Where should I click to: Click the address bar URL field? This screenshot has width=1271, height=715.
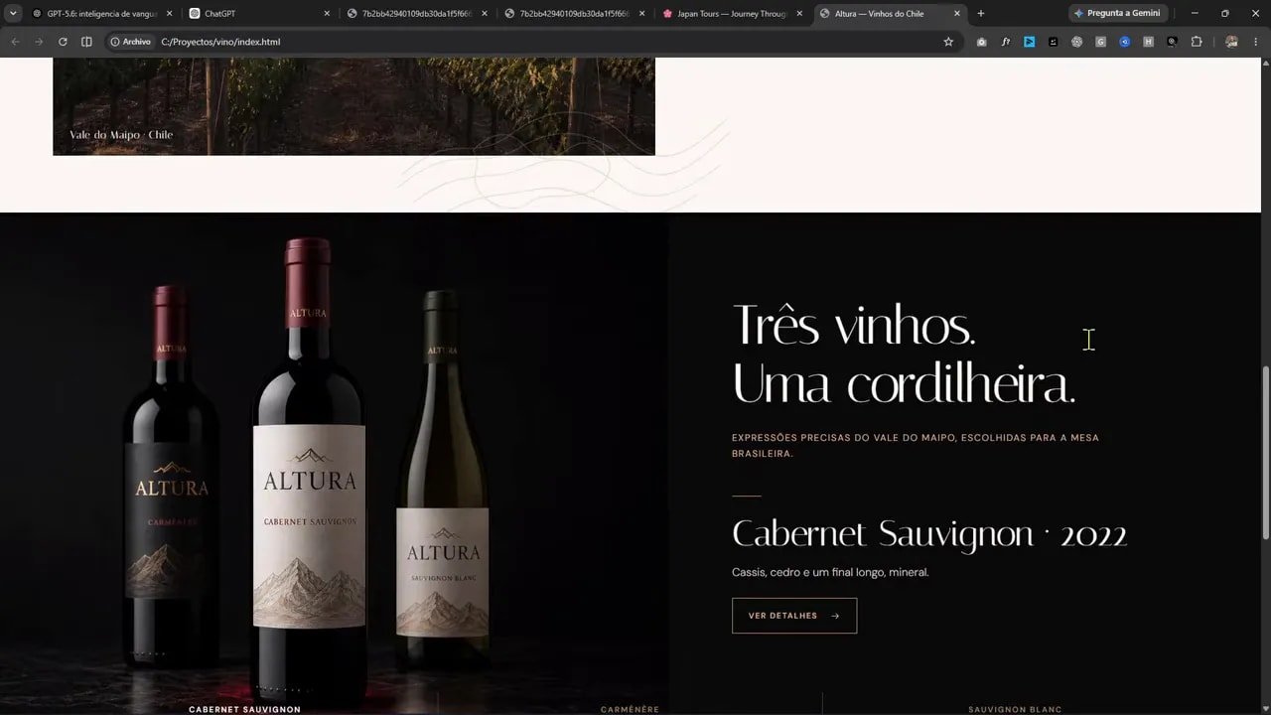[x=546, y=42]
